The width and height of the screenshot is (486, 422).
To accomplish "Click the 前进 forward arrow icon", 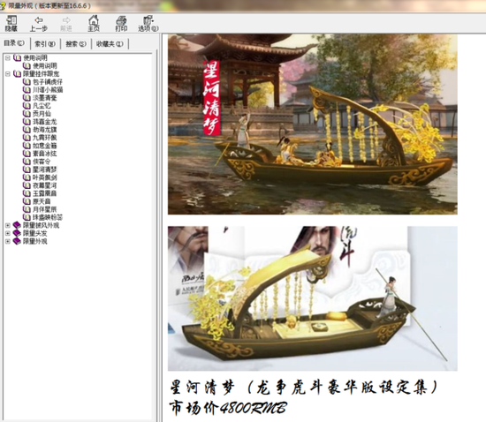I will pos(66,20).
